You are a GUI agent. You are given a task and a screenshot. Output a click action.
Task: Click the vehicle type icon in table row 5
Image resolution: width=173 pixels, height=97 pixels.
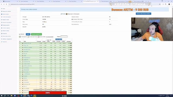tap(23, 51)
